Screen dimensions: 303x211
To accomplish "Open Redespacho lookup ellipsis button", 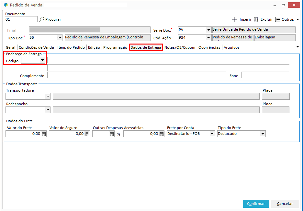I will [48, 110].
